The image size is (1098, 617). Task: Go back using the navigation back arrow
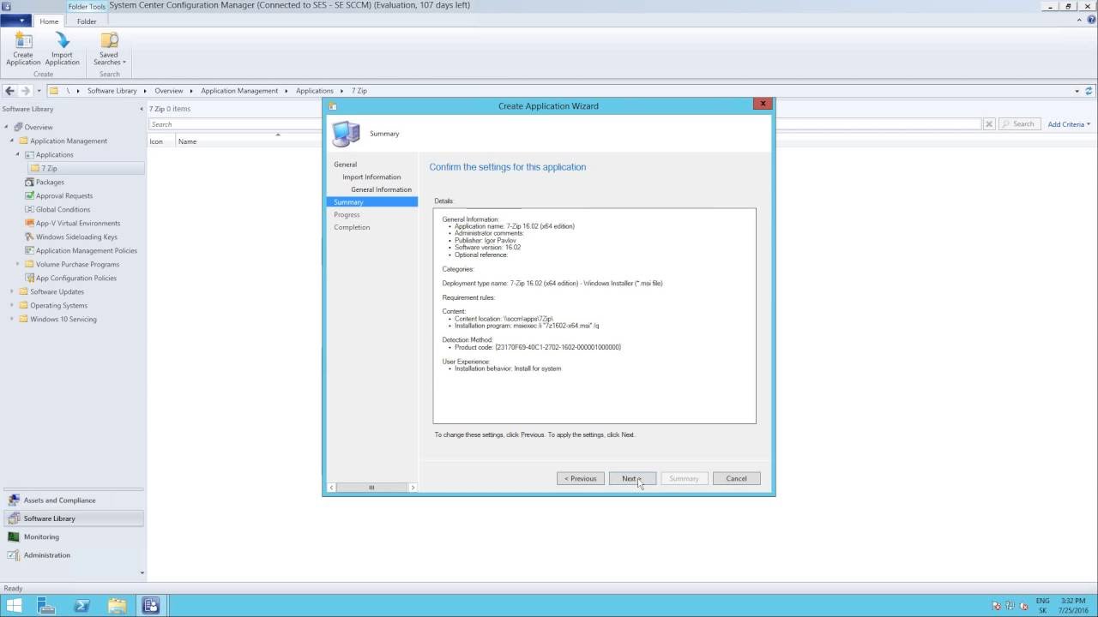coord(9,90)
